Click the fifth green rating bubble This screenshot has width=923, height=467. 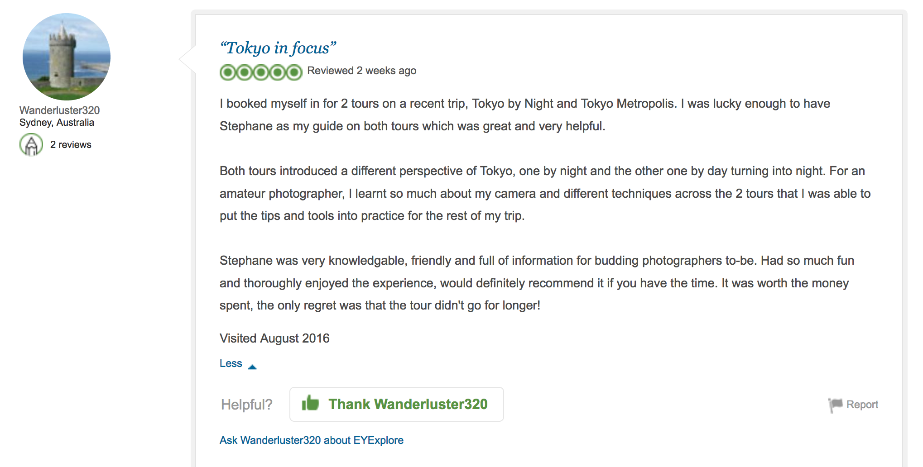pos(294,72)
